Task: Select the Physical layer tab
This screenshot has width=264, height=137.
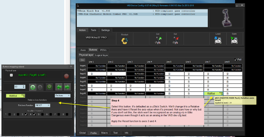Action: (86, 55)
